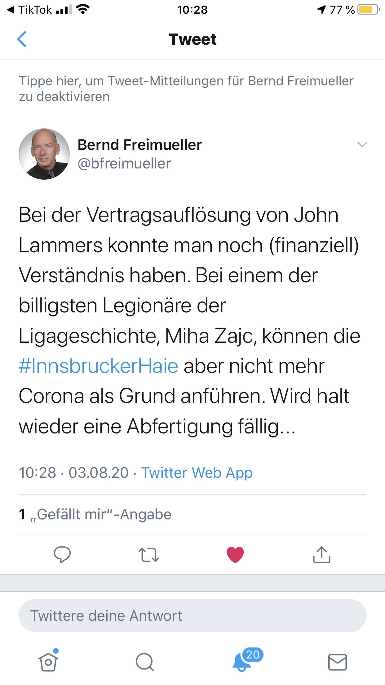The height and width of the screenshot is (685, 385).
Task: Go to the Home tab
Action: click(48, 661)
